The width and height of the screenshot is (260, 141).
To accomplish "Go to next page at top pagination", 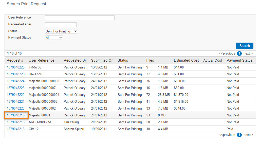I will (248, 54).
